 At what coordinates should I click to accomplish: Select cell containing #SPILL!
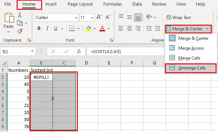tap(41, 77)
